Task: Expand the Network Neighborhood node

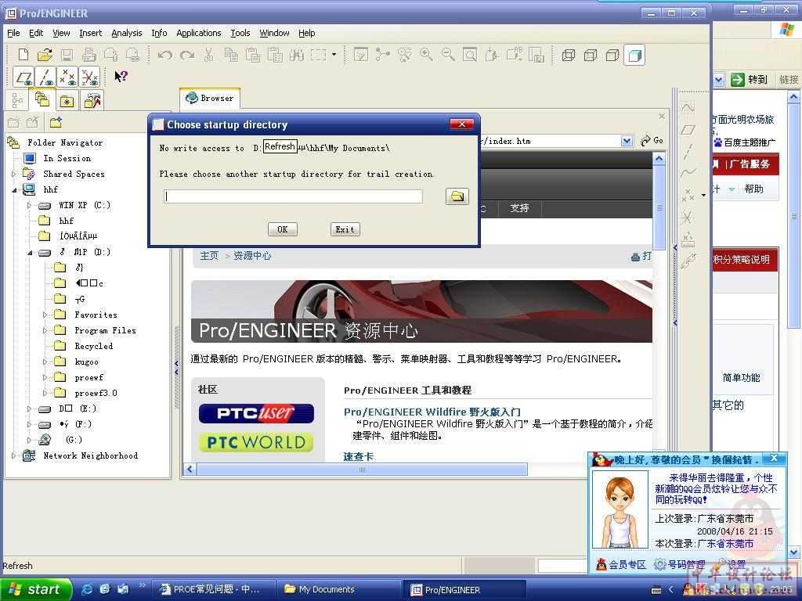Action: [x=14, y=455]
